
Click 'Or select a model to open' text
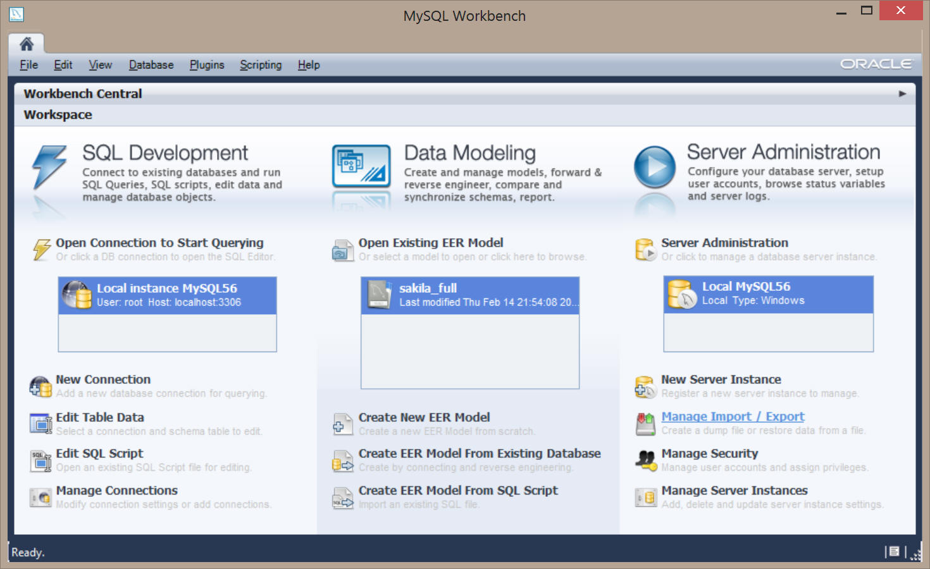[473, 257]
